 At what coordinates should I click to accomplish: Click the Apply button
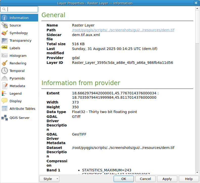tap(167, 179)
